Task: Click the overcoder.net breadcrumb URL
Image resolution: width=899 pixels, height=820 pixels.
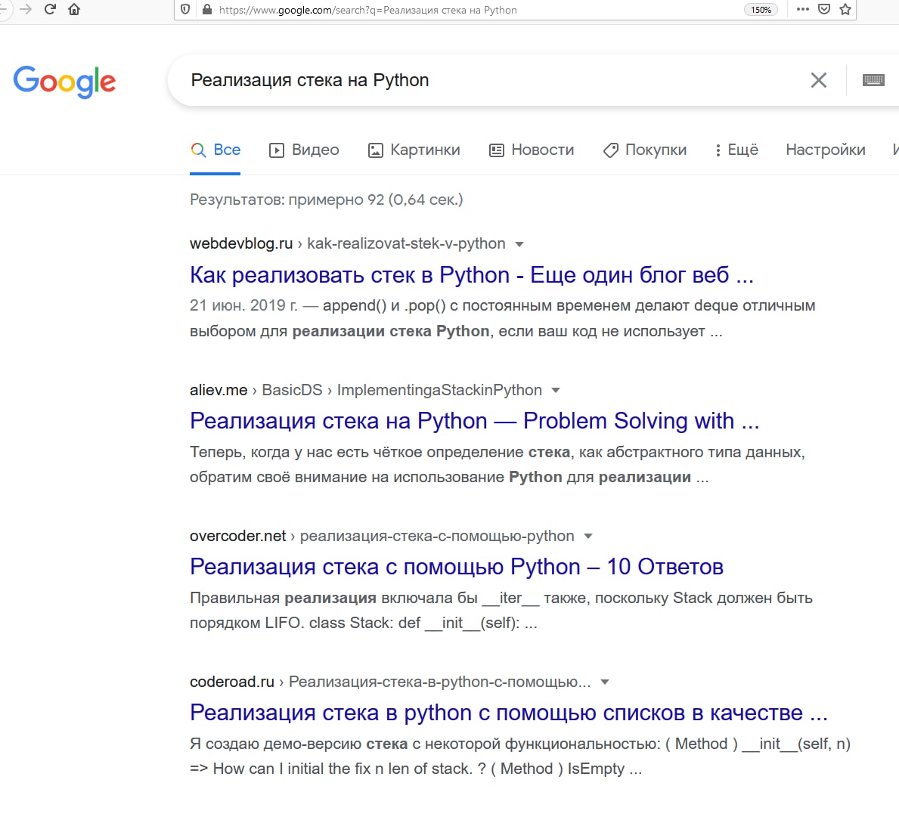Action: coord(382,537)
